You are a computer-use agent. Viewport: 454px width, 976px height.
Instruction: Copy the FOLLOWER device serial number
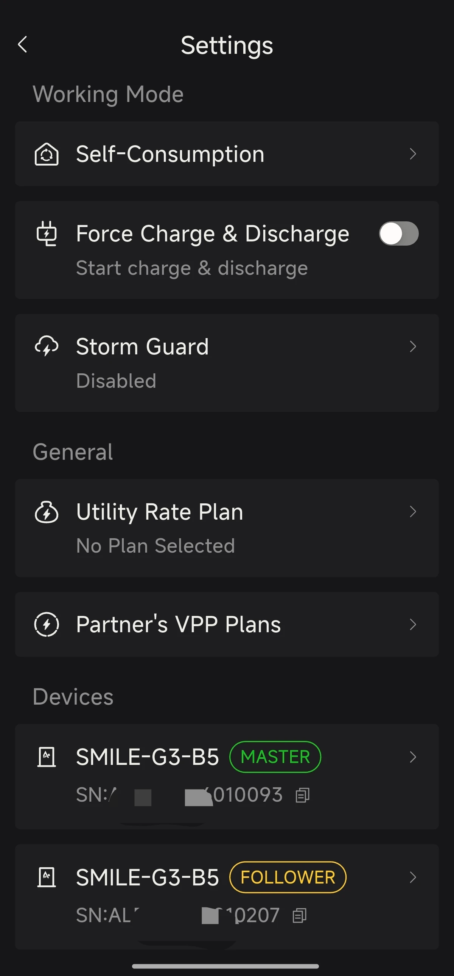(x=300, y=916)
